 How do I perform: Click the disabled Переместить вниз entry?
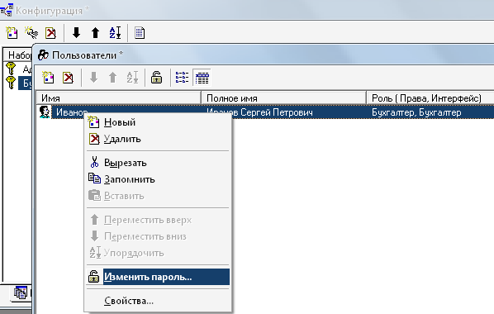pyautogui.click(x=158, y=236)
